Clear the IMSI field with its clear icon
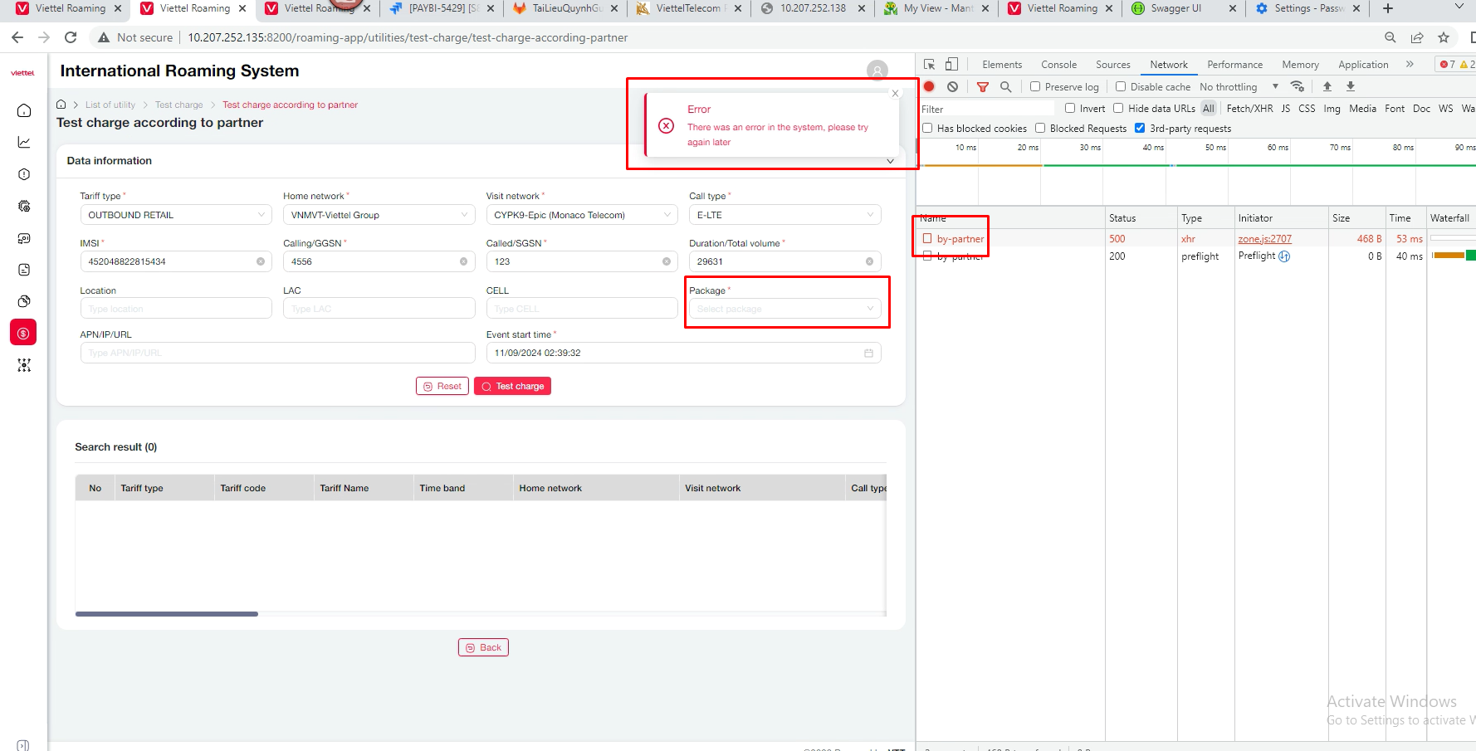 [x=261, y=261]
